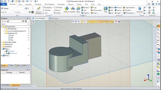Click the magnet snapping icon in right toolbar
Image resolution: width=161 pixels, height=90 pixels.
[x=158, y=26]
